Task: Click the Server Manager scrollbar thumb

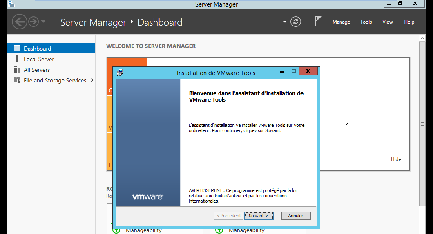Action: [422, 124]
